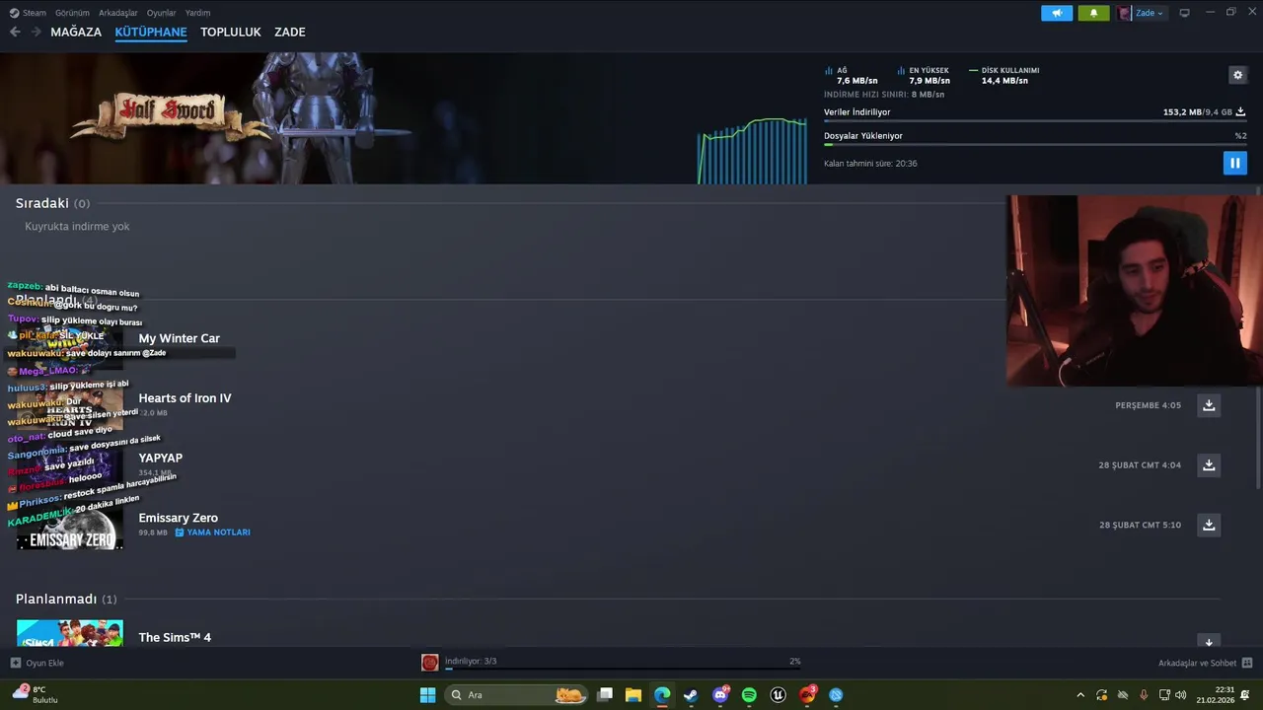Open The Sims 4 thumbnail
This screenshot has width=1263, height=710.
click(x=70, y=633)
